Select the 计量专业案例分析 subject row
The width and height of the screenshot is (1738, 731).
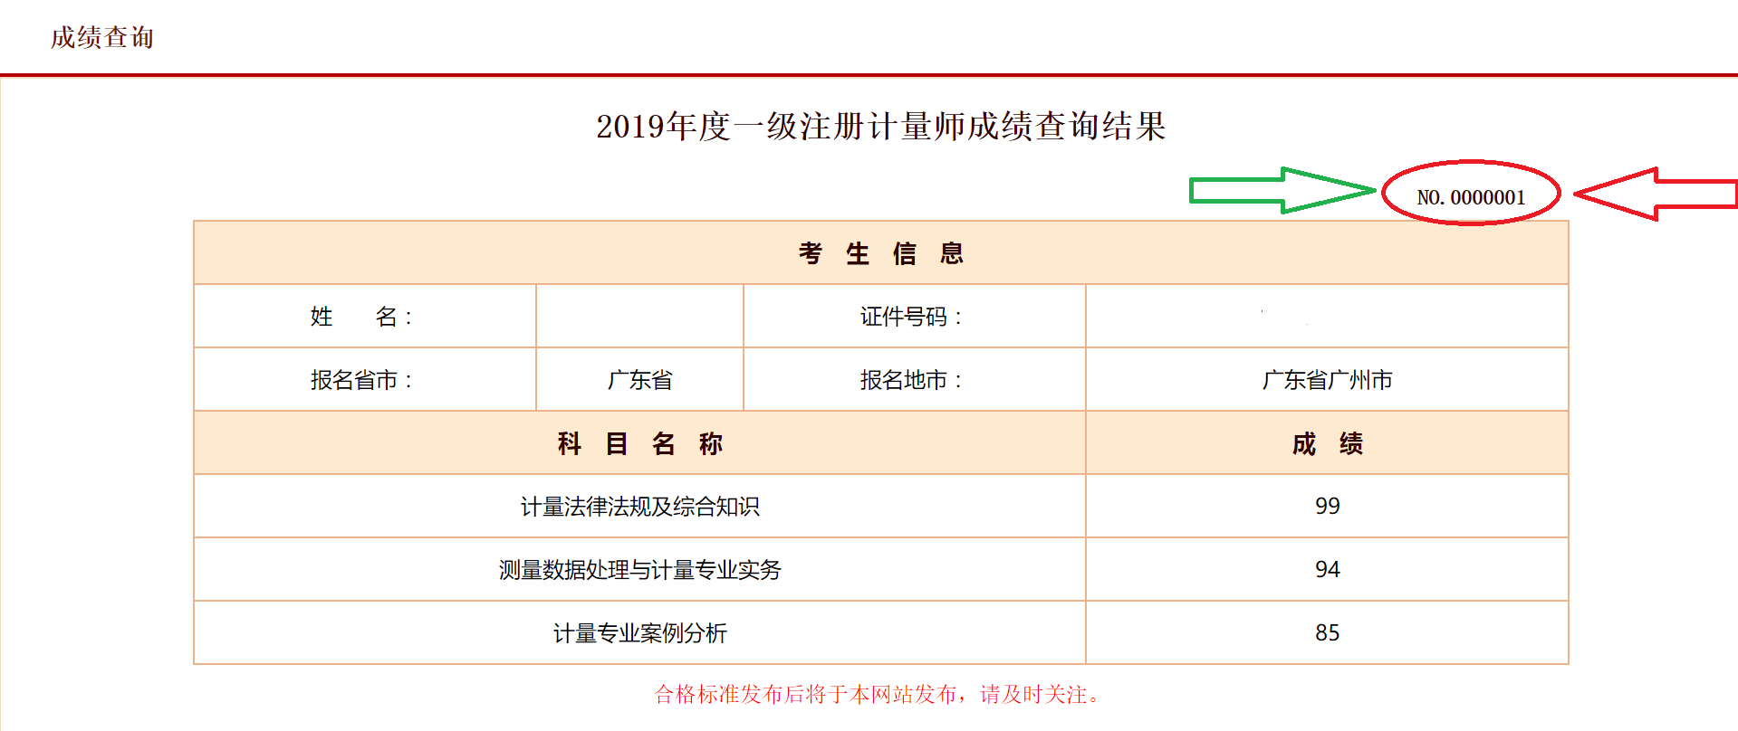pos(639,633)
